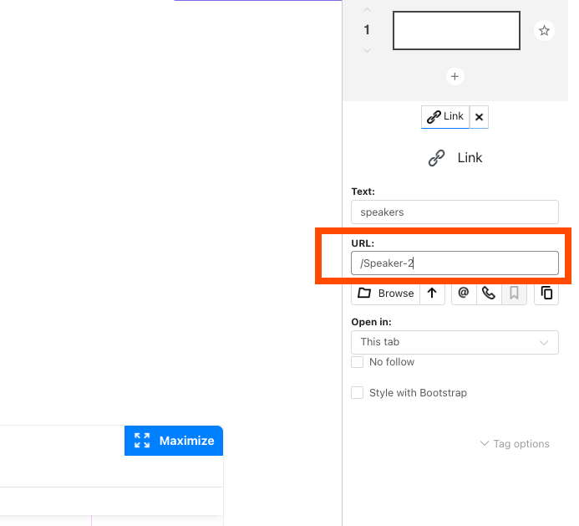Click the URL input field

click(x=455, y=263)
